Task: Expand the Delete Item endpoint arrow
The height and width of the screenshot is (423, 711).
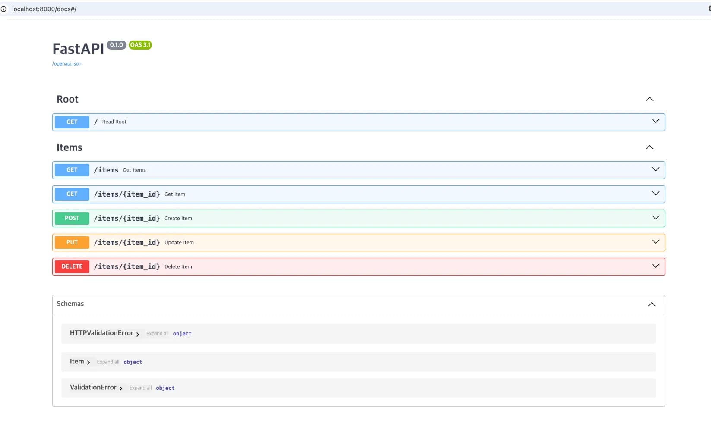Action: [655, 266]
